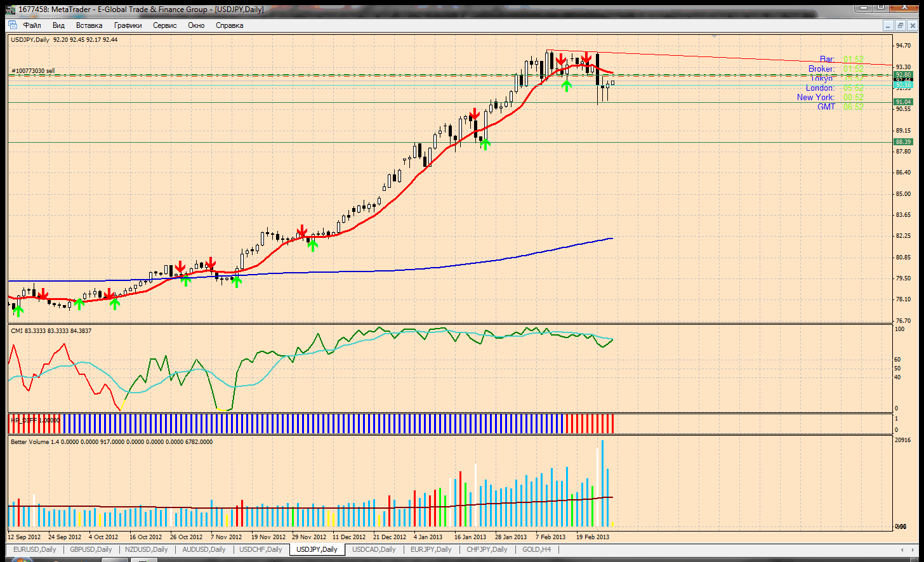Switch to the EURJPY,Daily chart tab

coord(431,549)
